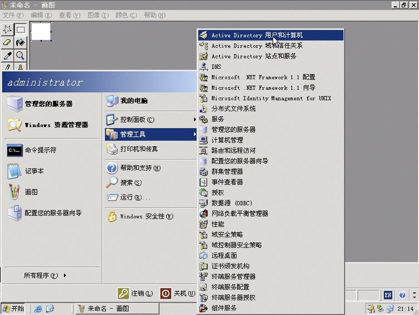Click the 终端服务管理器 icon

[x=203, y=276]
